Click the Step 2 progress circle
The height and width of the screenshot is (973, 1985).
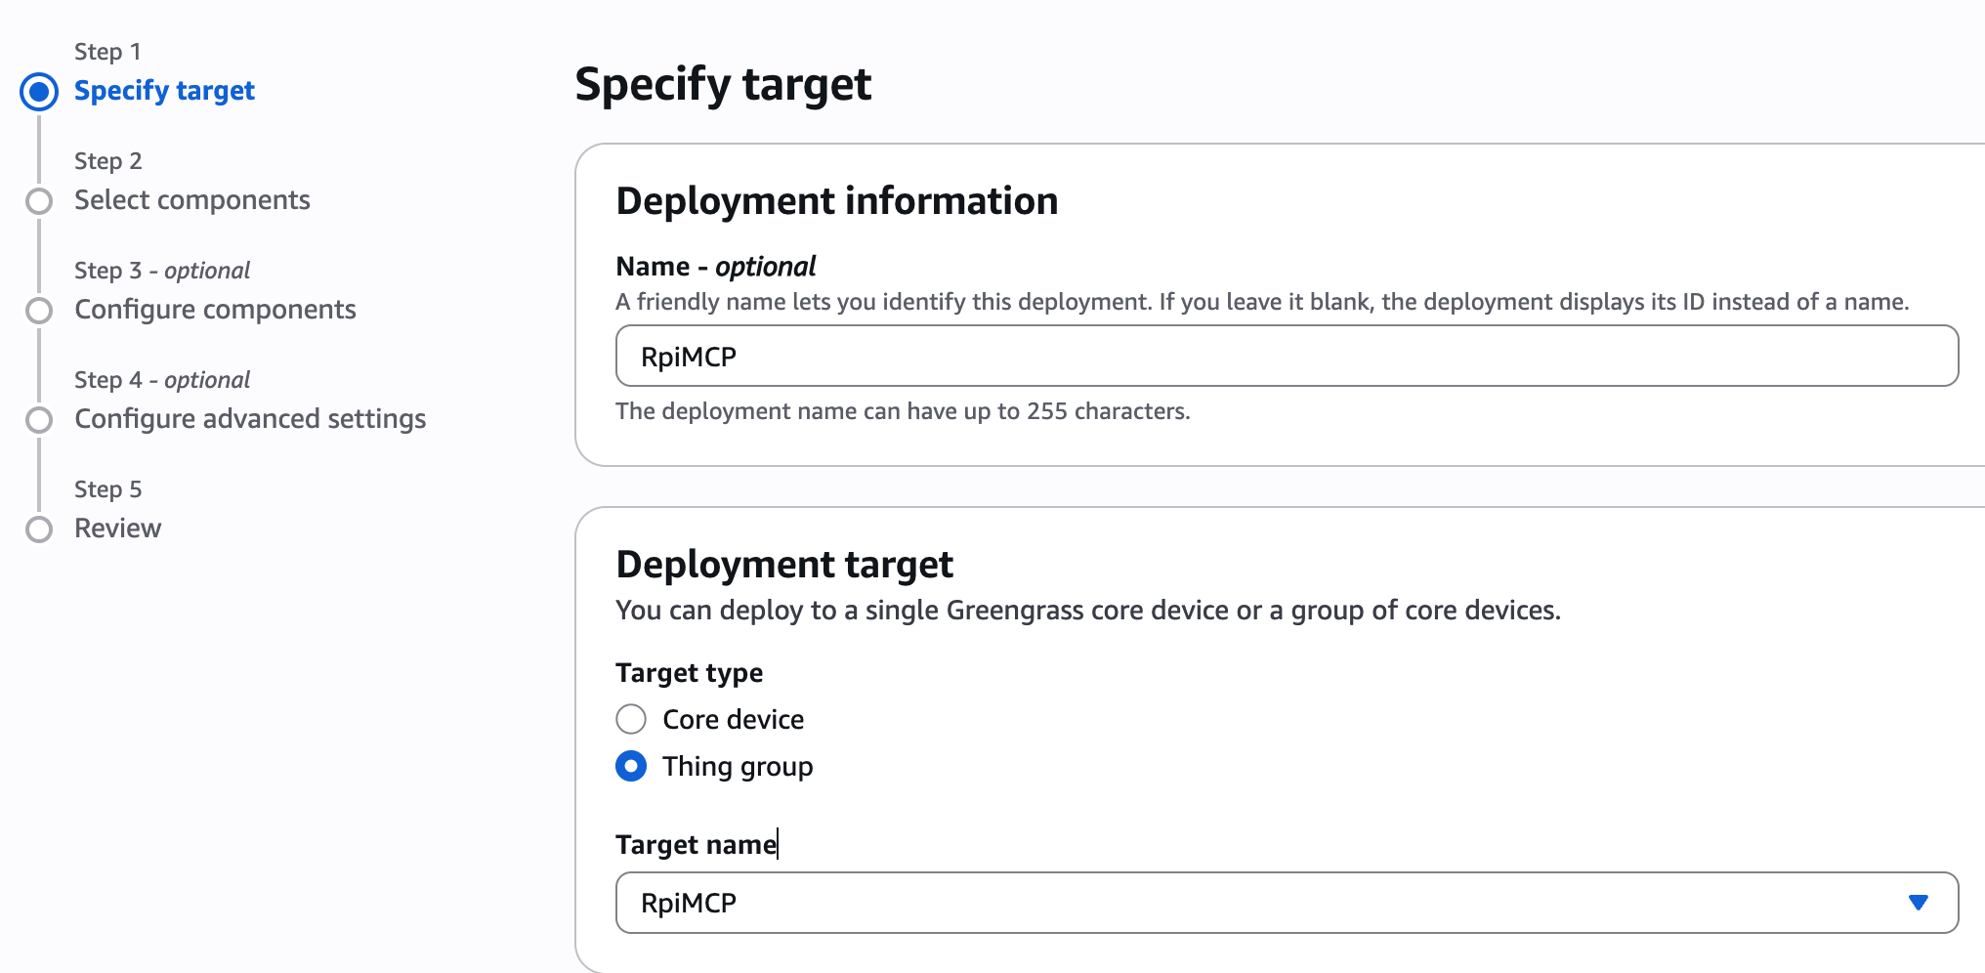[x=39, y=201]
